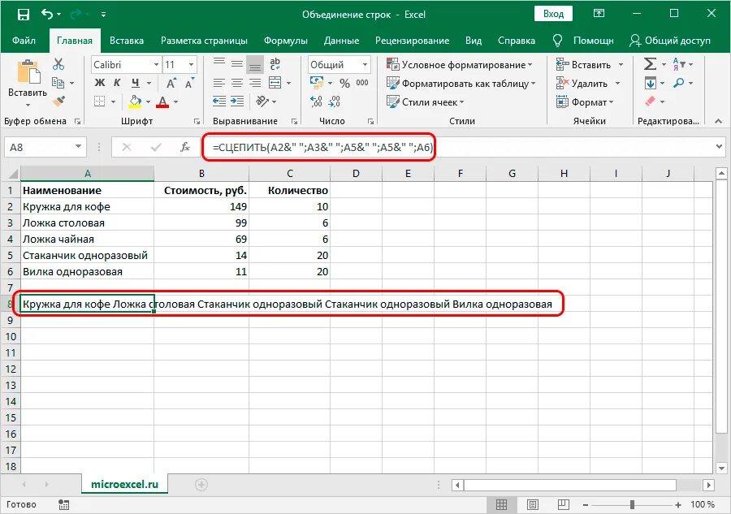Open Условное форматирование dropdown

460,64
